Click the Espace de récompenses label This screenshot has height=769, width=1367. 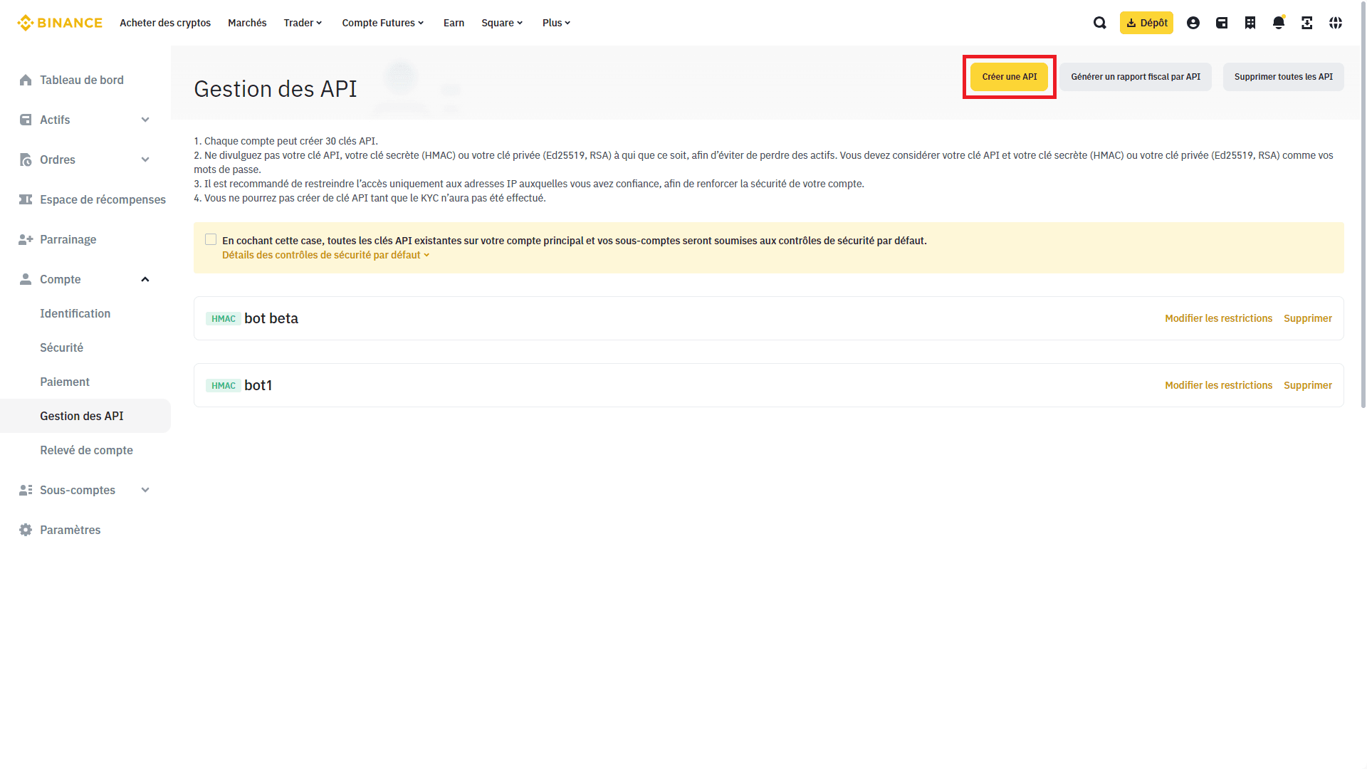(x=103, y=199)
